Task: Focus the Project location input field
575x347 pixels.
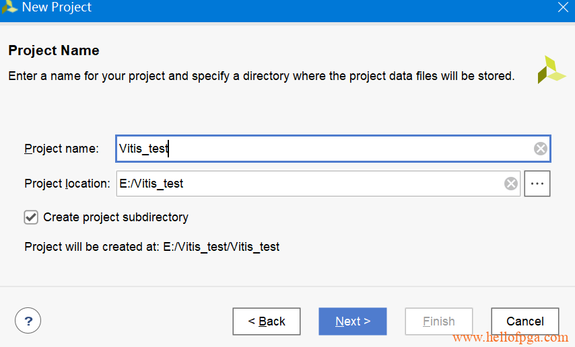Action: [x=310, y=183]
